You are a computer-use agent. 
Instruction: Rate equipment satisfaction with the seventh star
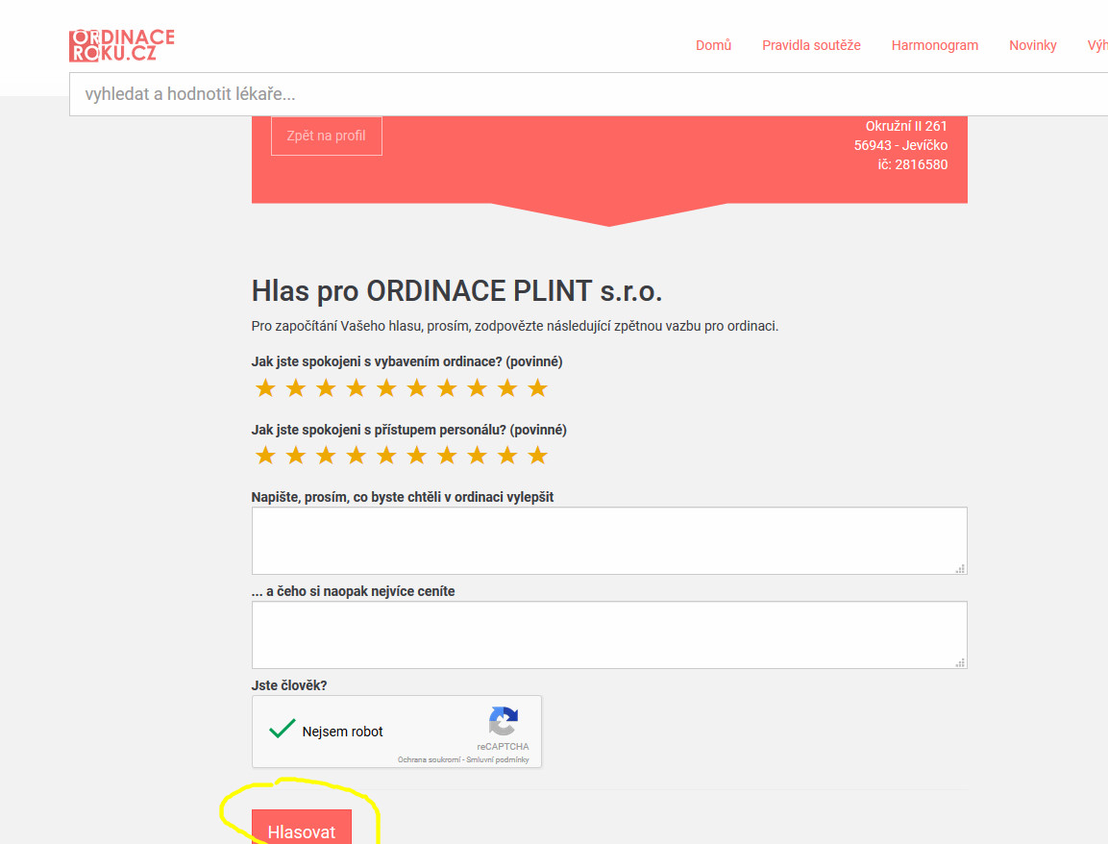447,387
